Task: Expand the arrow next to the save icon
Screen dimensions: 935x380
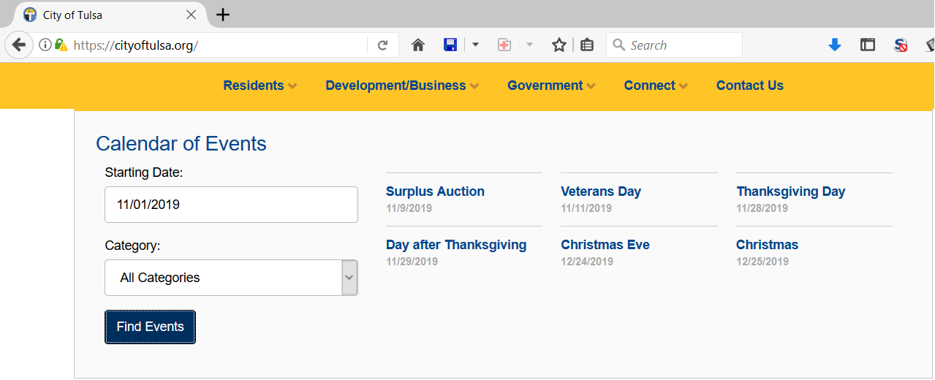Action: click(x=475, y=45)
